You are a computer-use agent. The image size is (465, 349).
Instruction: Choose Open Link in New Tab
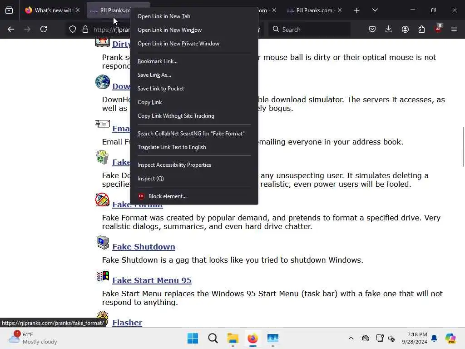pyautogui.click(x=194, y=16)
